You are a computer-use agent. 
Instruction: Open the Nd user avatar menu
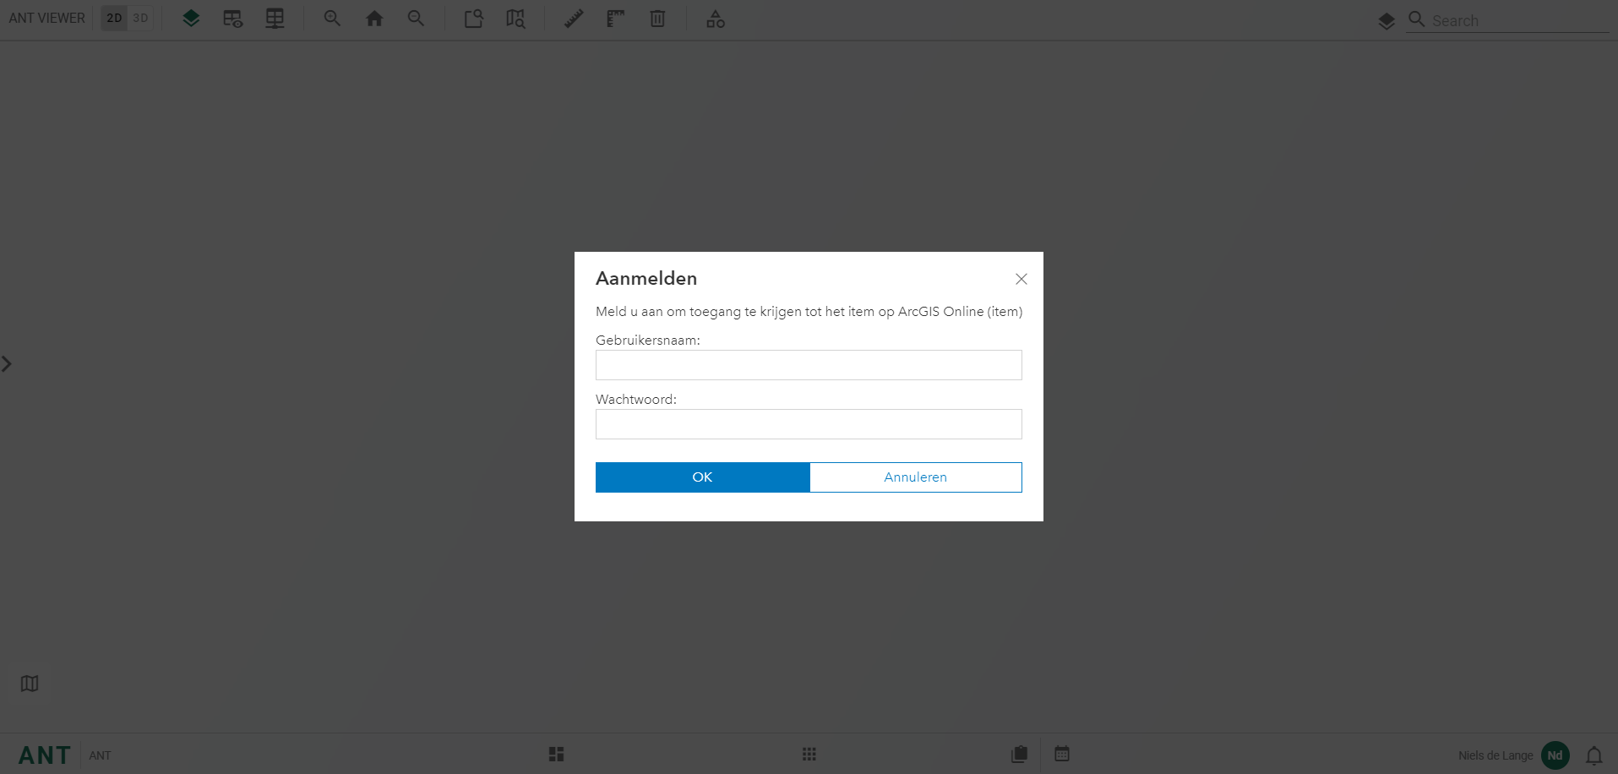coord(1555,755)
